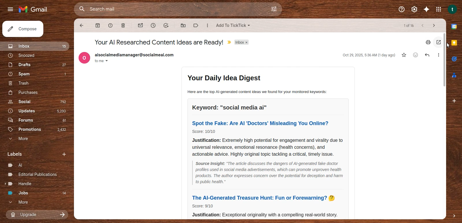Open 'Spot the Fake' article link
462x223 pixels.
click(260, 123)
